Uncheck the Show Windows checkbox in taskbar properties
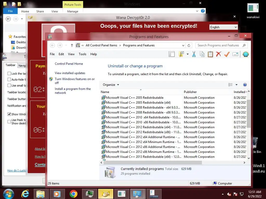Viewport: 266px width, 199px height. tap(9, 114)
